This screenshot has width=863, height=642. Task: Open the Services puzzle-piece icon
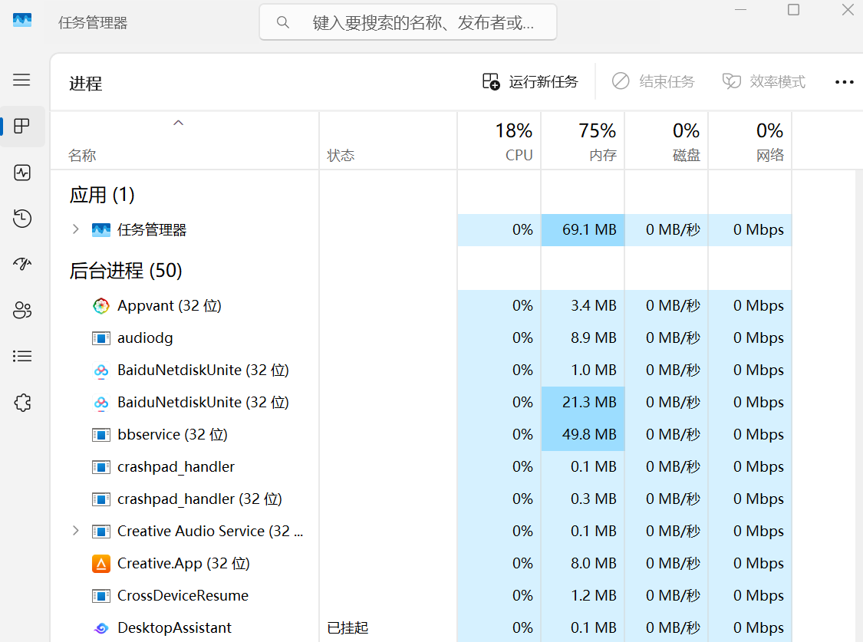22,403
